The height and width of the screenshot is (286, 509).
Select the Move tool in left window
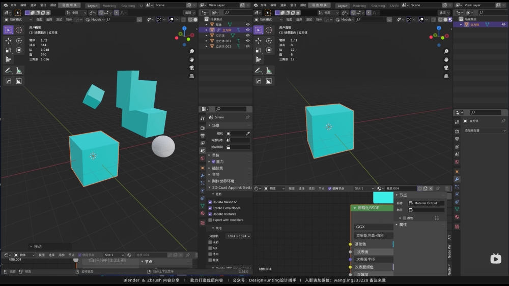[8, 41]
